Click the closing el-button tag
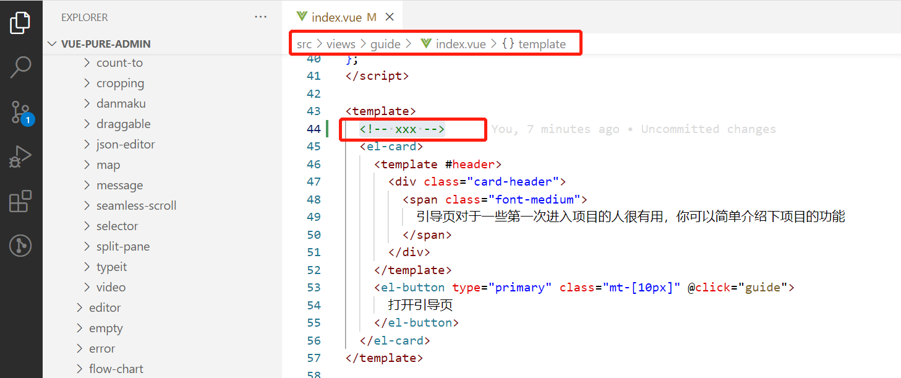The image size is (901, 378). tap(416, 322)
